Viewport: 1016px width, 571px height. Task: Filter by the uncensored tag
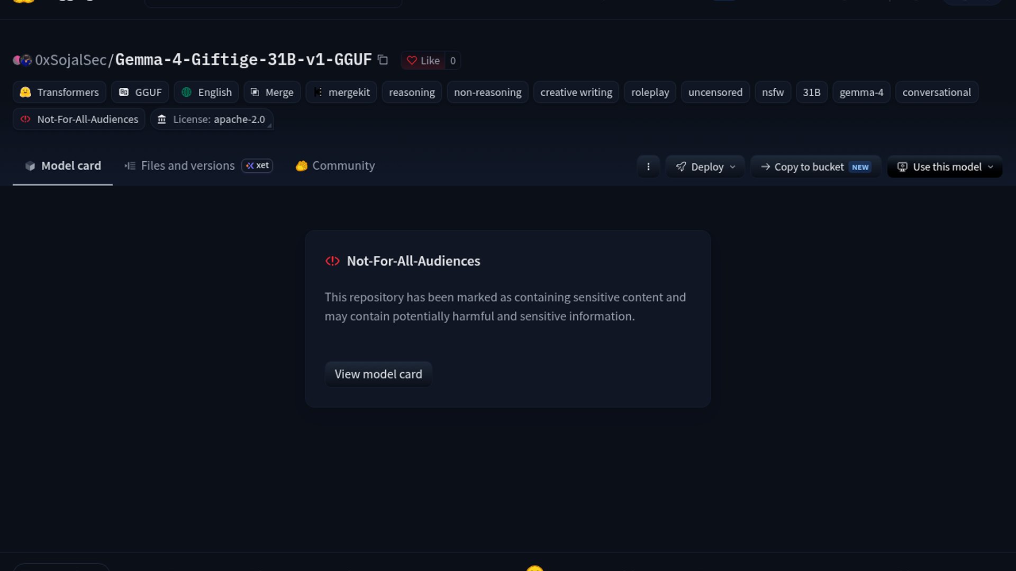coord(715,93)
